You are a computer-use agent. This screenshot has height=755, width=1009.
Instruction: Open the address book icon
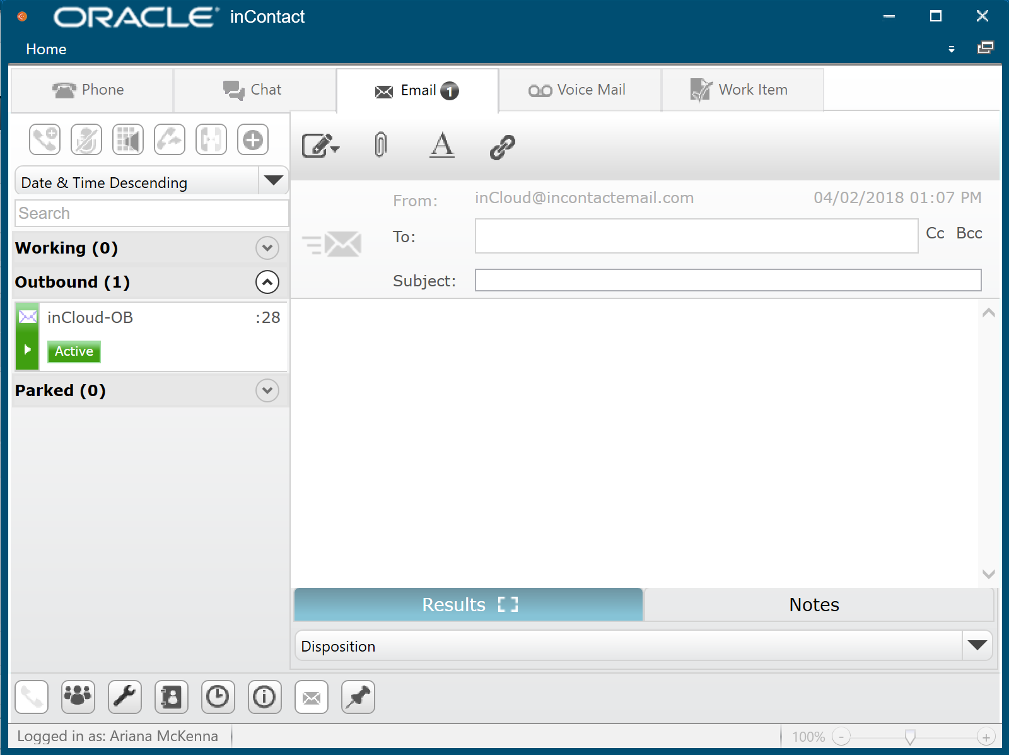point(172,697)
